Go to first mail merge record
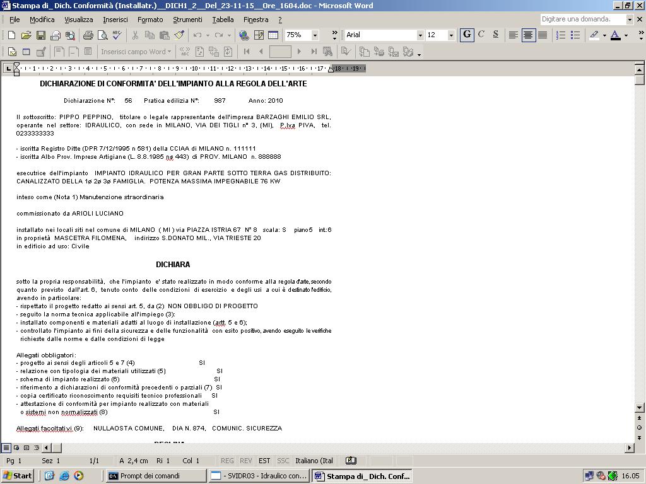Viewport: 646px width, 484px height. click(x=247, y=52)
